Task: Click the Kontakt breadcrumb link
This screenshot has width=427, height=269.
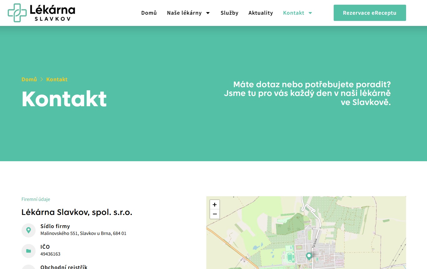Action: [57, 79]
